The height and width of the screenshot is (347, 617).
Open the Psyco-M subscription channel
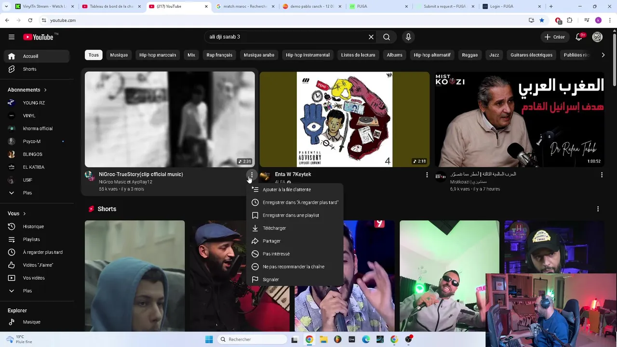[37, 141]
